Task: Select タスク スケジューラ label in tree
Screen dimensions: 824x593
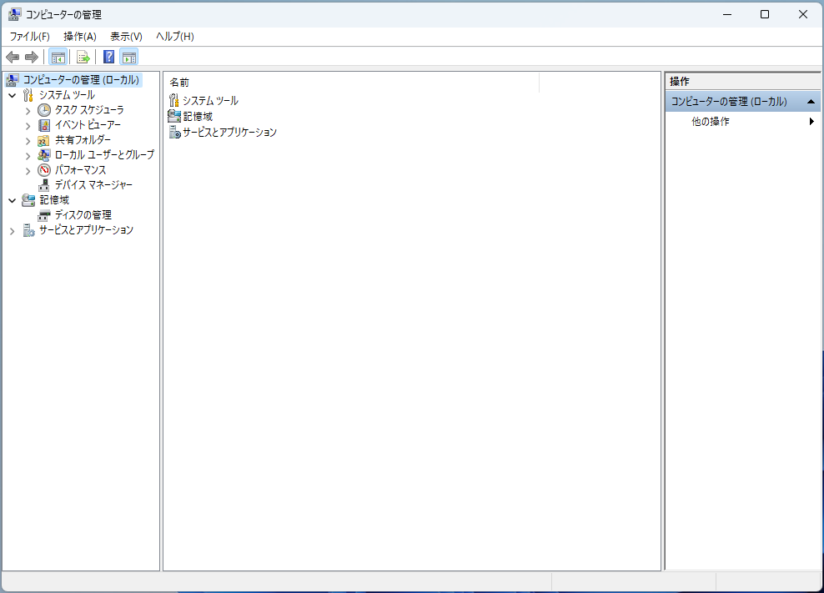Action: click(89, 110)
